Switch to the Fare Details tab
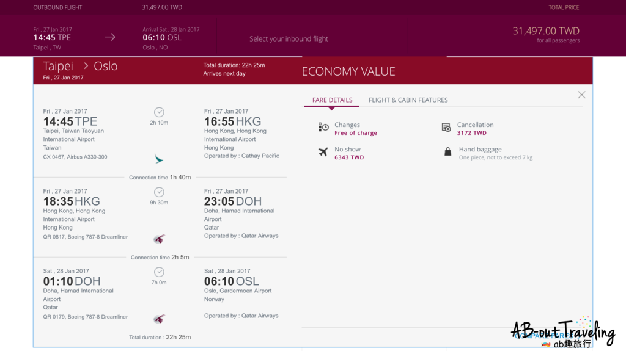The width and height of the screenshot is (626, 351). tap(332, 100)
